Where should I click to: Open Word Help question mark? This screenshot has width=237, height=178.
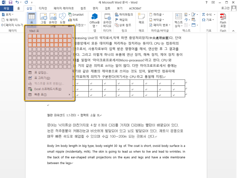206,2
